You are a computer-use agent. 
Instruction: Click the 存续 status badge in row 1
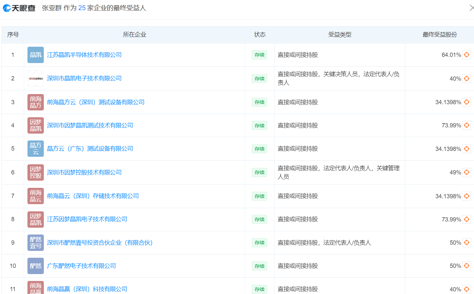point(259,55)
